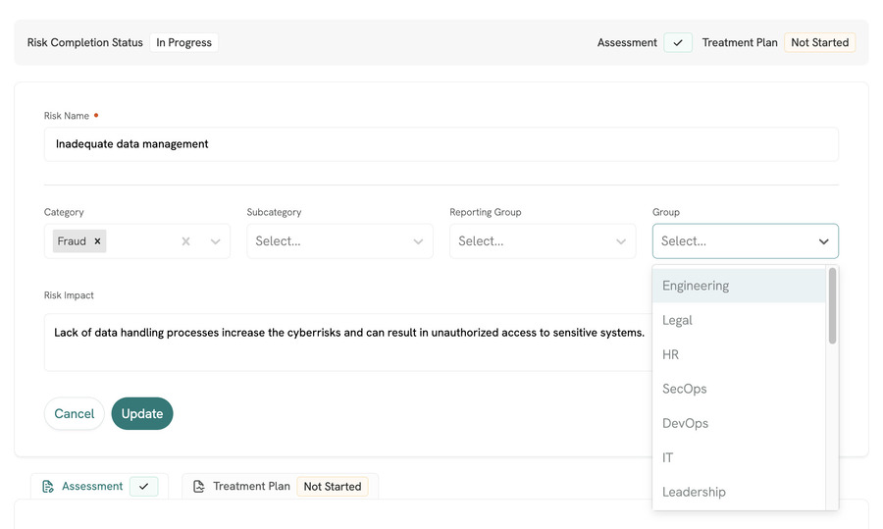Select SecOps from the Group list
The width and height of the screenshot is (883, 529).
684,389
